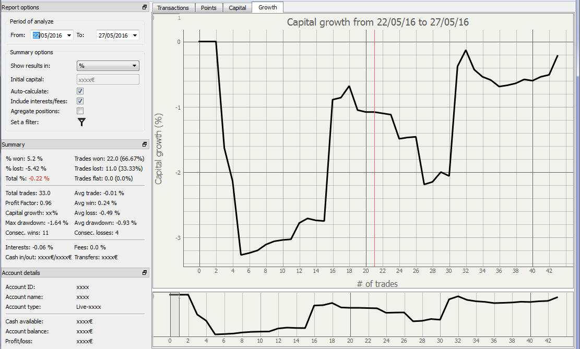The image size is (580, 349).
Task: Click the grey range selector in overview chart
Action: coord(174,314)
